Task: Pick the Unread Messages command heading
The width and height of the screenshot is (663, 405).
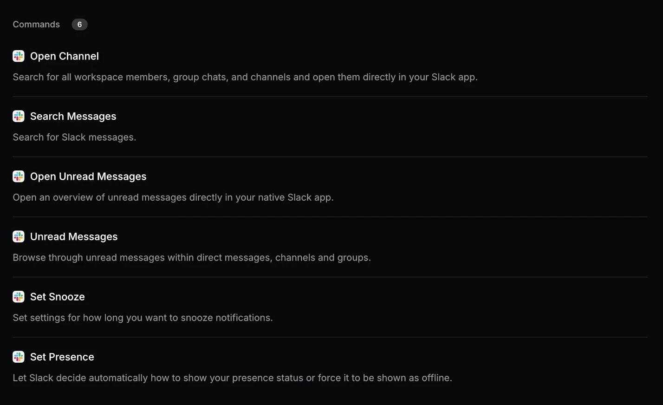Action: pos(73,236)
